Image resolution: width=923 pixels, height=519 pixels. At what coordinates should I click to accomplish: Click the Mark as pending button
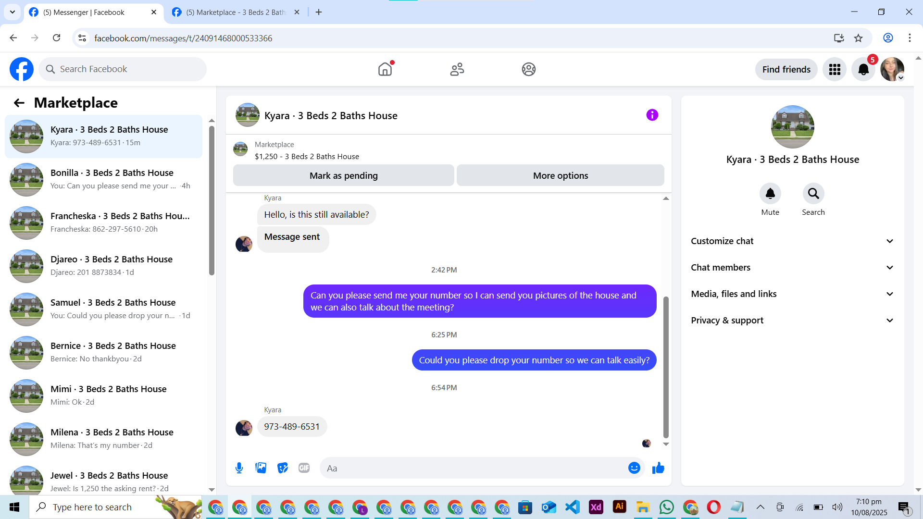click(x=343, y=176)
